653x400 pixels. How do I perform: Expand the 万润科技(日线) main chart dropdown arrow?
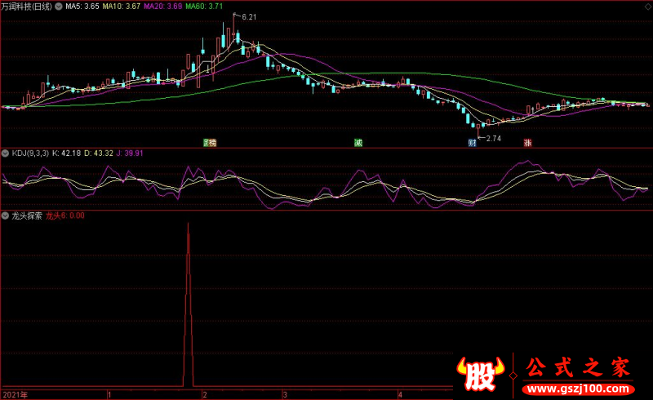(x=59, y=7)
